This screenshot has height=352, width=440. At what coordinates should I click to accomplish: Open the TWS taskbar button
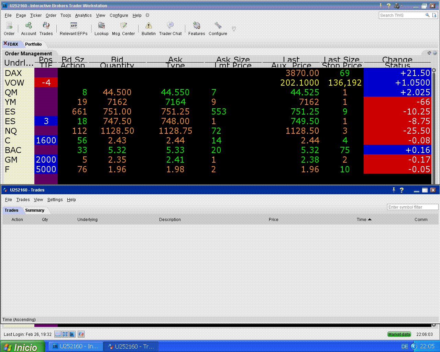tap(76, 346)
